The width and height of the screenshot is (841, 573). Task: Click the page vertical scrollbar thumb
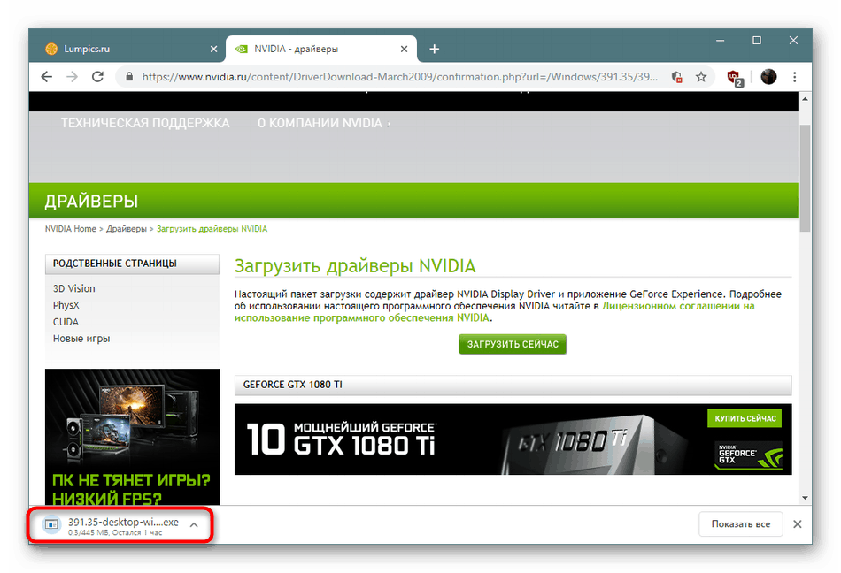point(805,178)
